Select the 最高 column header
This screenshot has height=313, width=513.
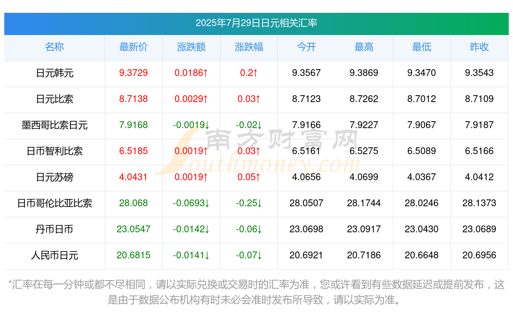tap(364, 47)
